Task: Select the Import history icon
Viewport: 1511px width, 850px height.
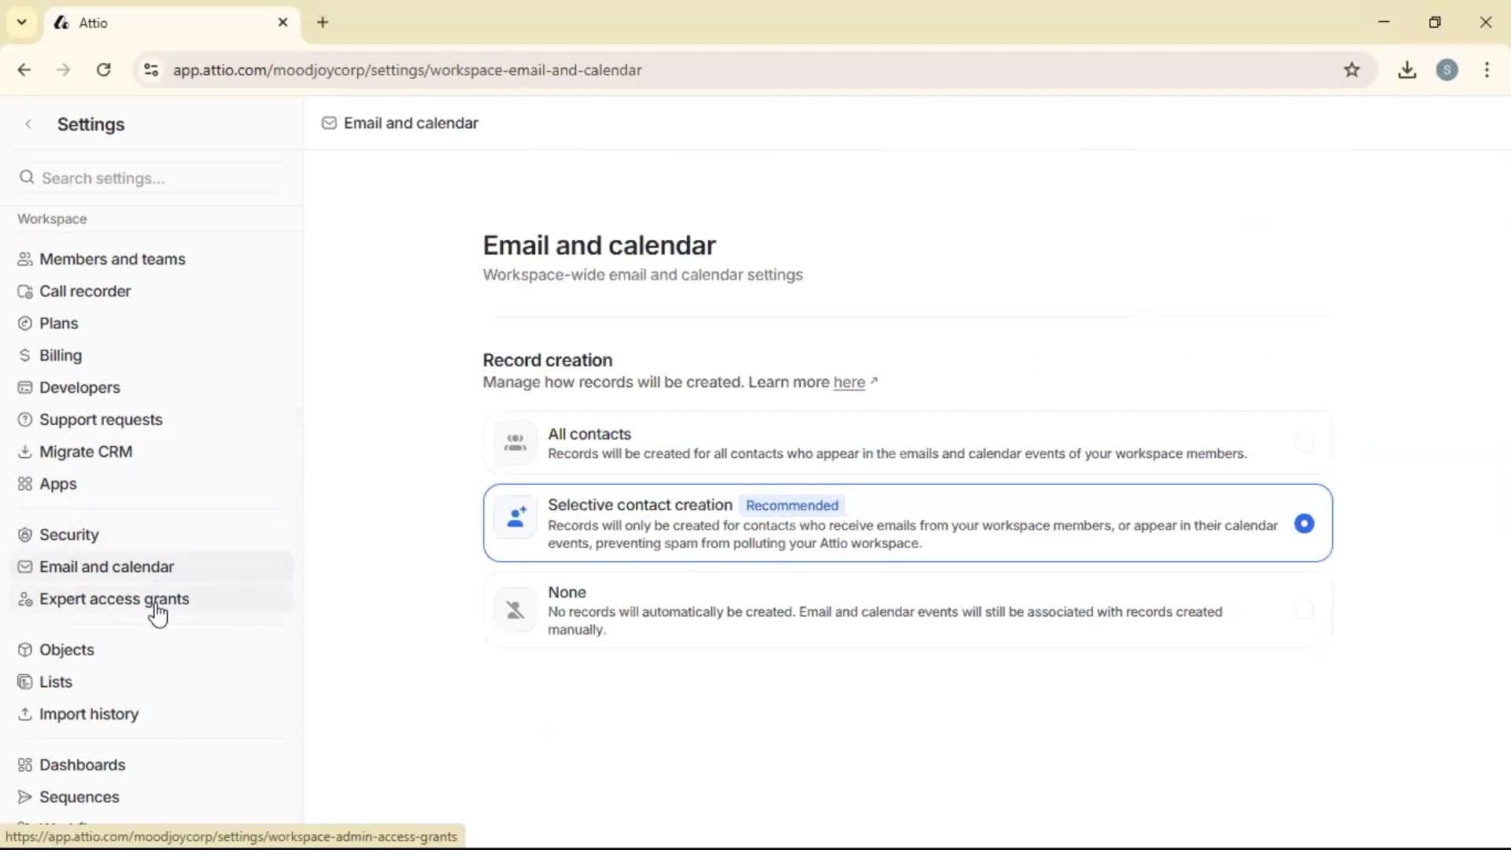Action: click(x=25, y=714)
